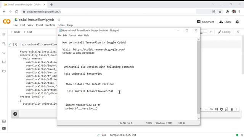244x137 pixels.
Task: Open the terminal icon at sidebar bottom
Action: pos(4,128)
